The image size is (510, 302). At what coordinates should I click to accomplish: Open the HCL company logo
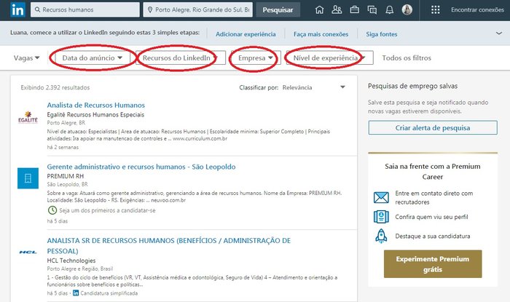[28, 252]
